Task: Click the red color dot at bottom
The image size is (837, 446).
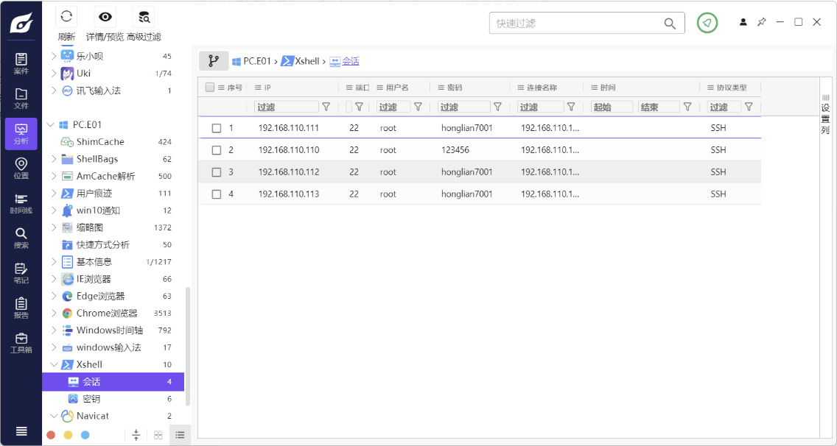Action: (51, 435)
